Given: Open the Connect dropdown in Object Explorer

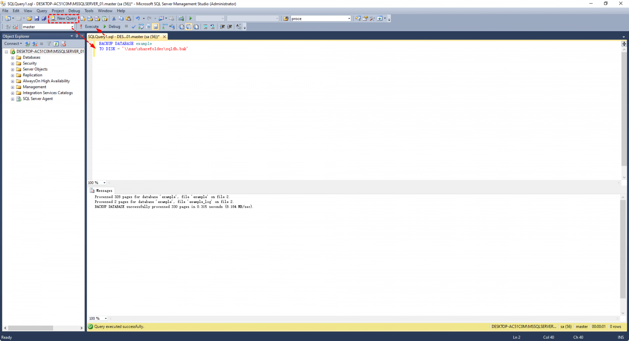Looking at the screenshot, I should pyautogui.click(x=13, y=44).
